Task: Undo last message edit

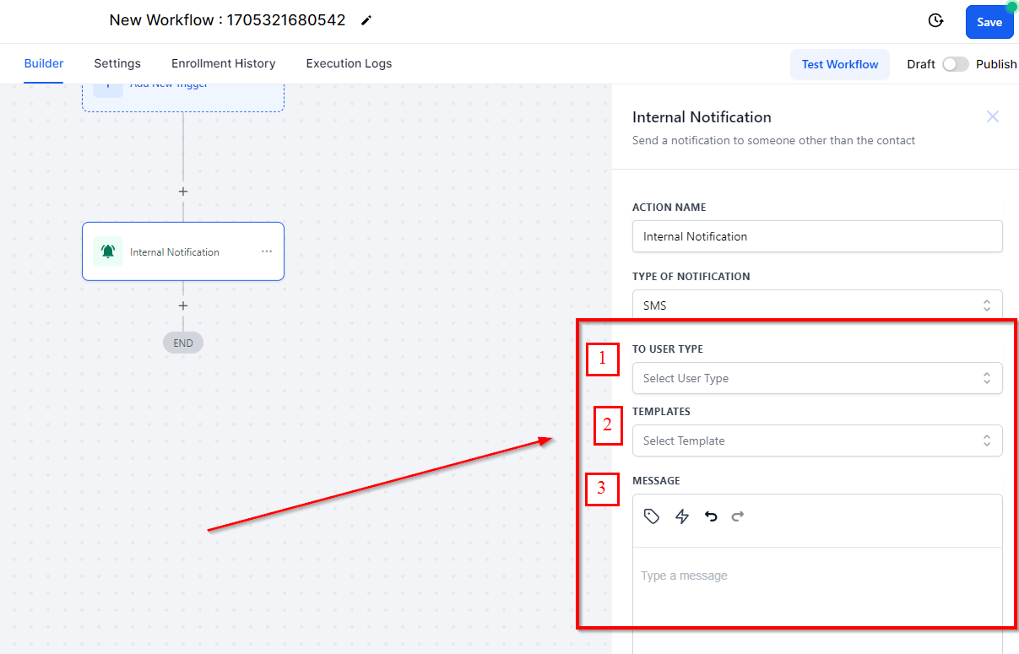Action: pos(711,516)
